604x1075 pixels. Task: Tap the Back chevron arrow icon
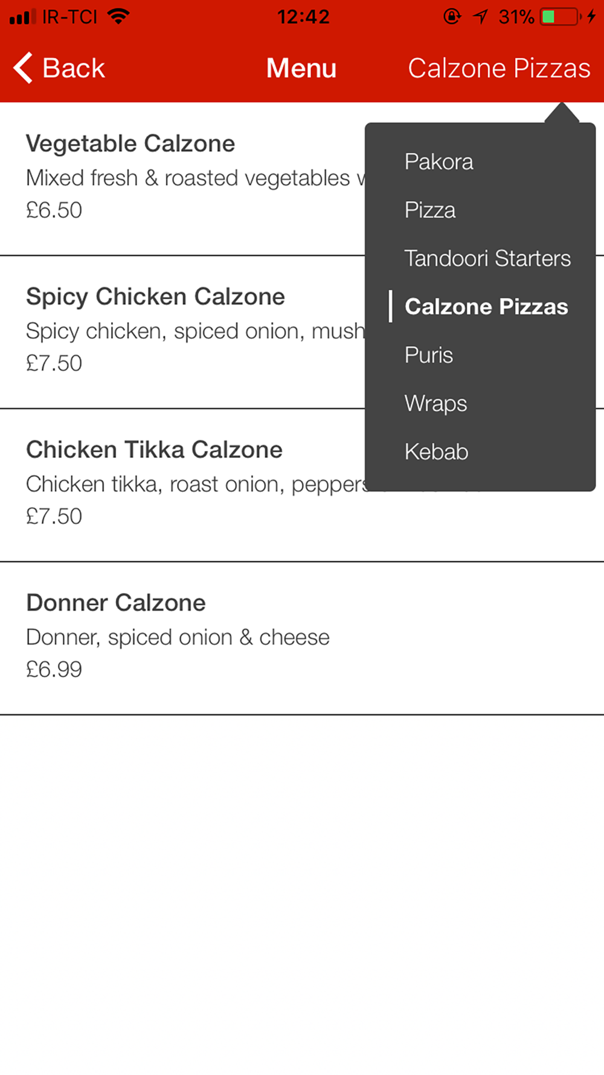click(23, 68)
